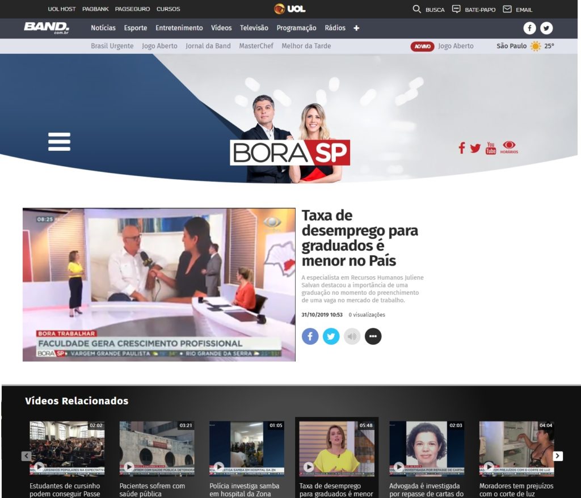Open the Email envelope icon
581x498 pixels.
click(507, 9)
